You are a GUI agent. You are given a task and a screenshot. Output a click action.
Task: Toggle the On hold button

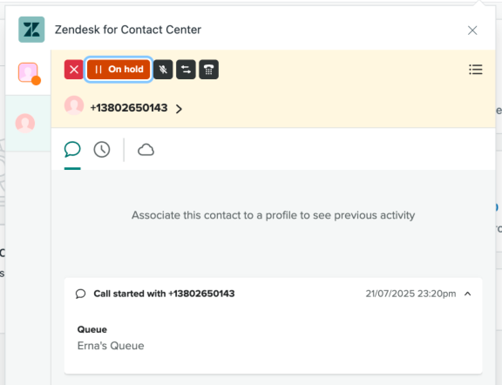point(119,70)
